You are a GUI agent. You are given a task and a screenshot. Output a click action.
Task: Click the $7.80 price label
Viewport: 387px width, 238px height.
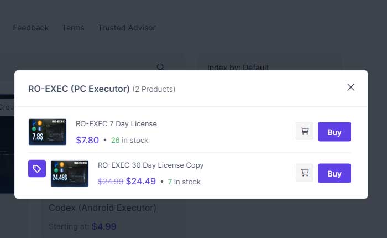point(87,140)
